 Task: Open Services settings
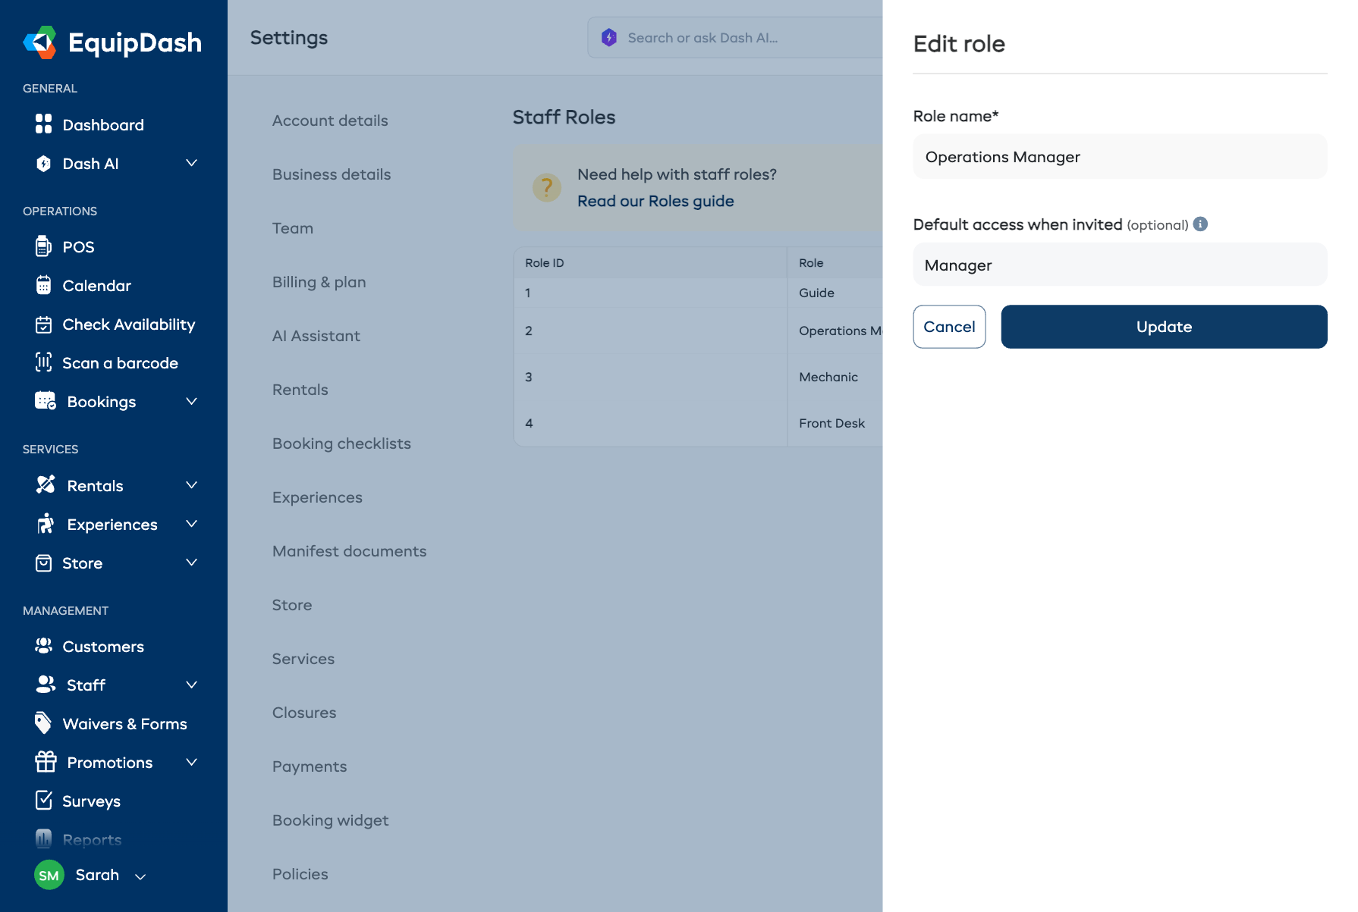pyautogui.click(x=303, y=659)
